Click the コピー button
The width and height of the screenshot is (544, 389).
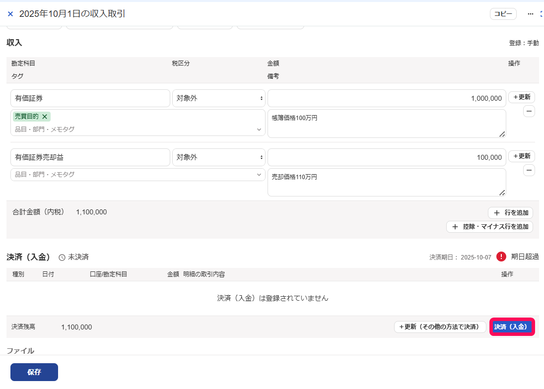click(503, 14)
